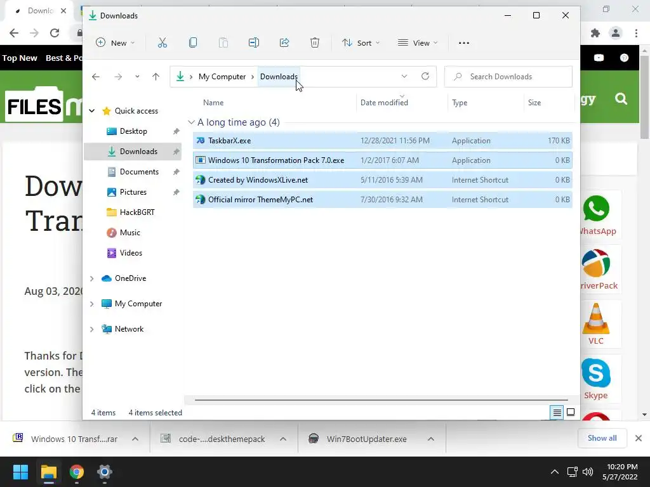Collapse the 'A long time ago' group
This screenshot has width=650, height=487.
point(191,122)
